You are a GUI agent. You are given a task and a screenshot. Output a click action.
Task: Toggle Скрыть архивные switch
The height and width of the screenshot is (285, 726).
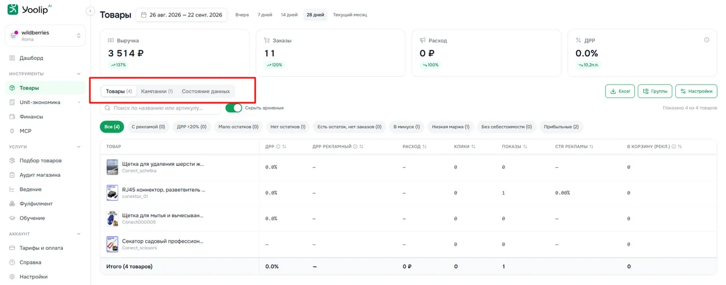tap(234, 108)
